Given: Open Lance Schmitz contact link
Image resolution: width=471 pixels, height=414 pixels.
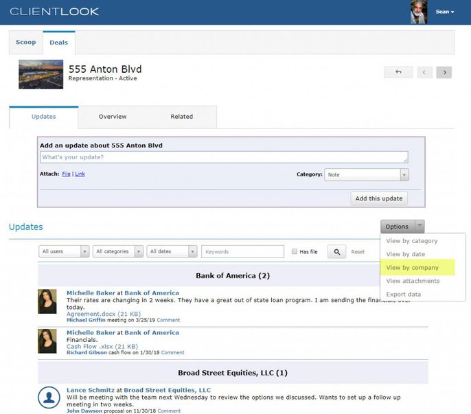Looking at the screenshot, I should (91, 390).
